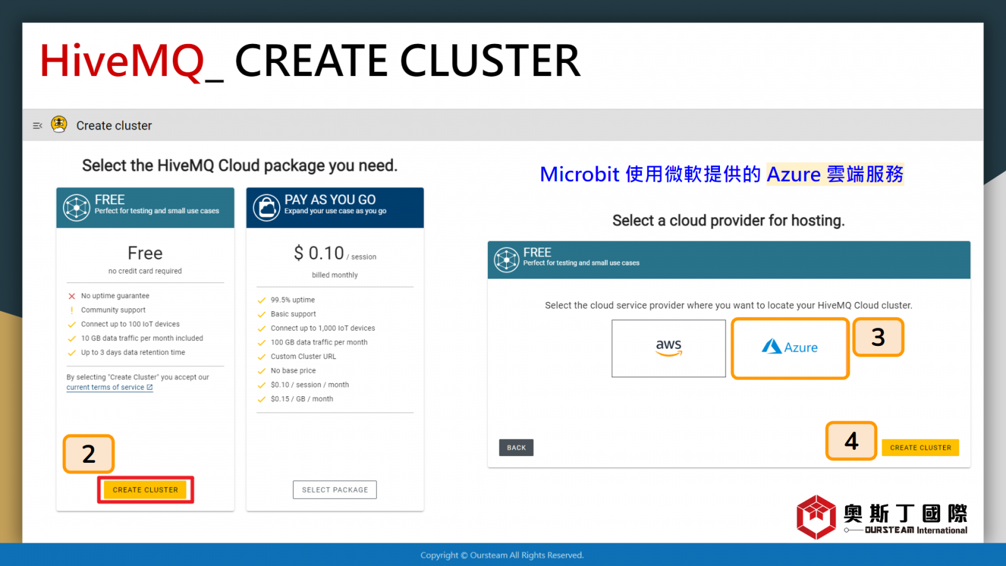
Task: Click the '$ 0.10 / session' price
Action: [335, 253]
